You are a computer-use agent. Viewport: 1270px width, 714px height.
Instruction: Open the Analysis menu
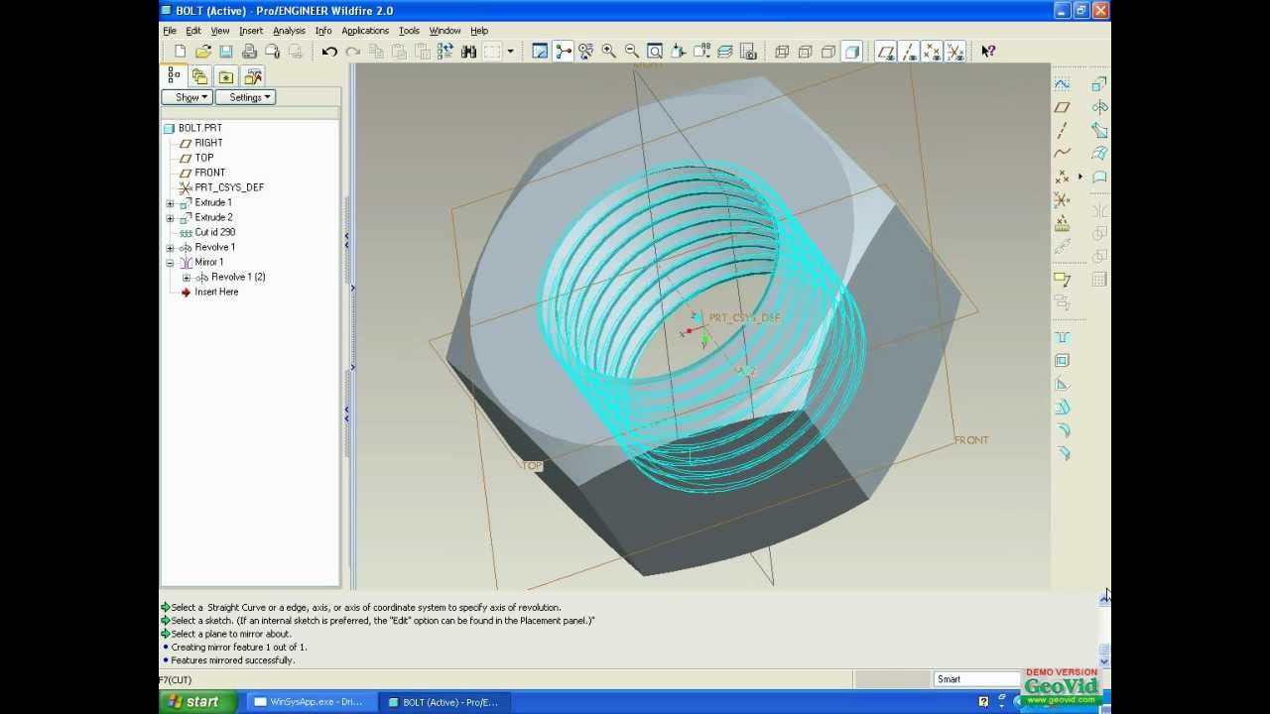290,31
